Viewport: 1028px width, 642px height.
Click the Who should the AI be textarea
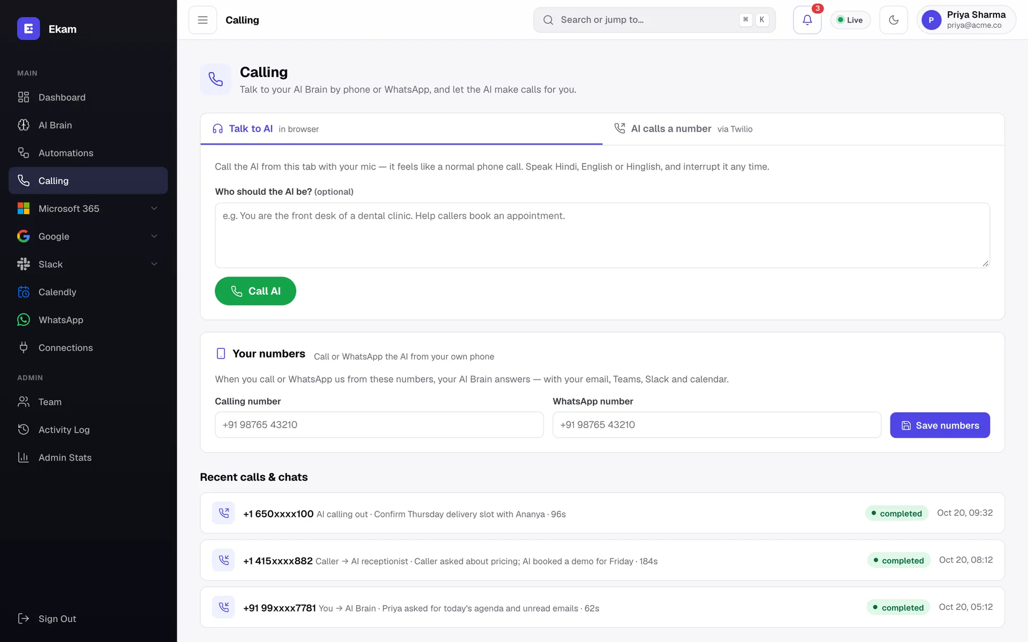602,235
